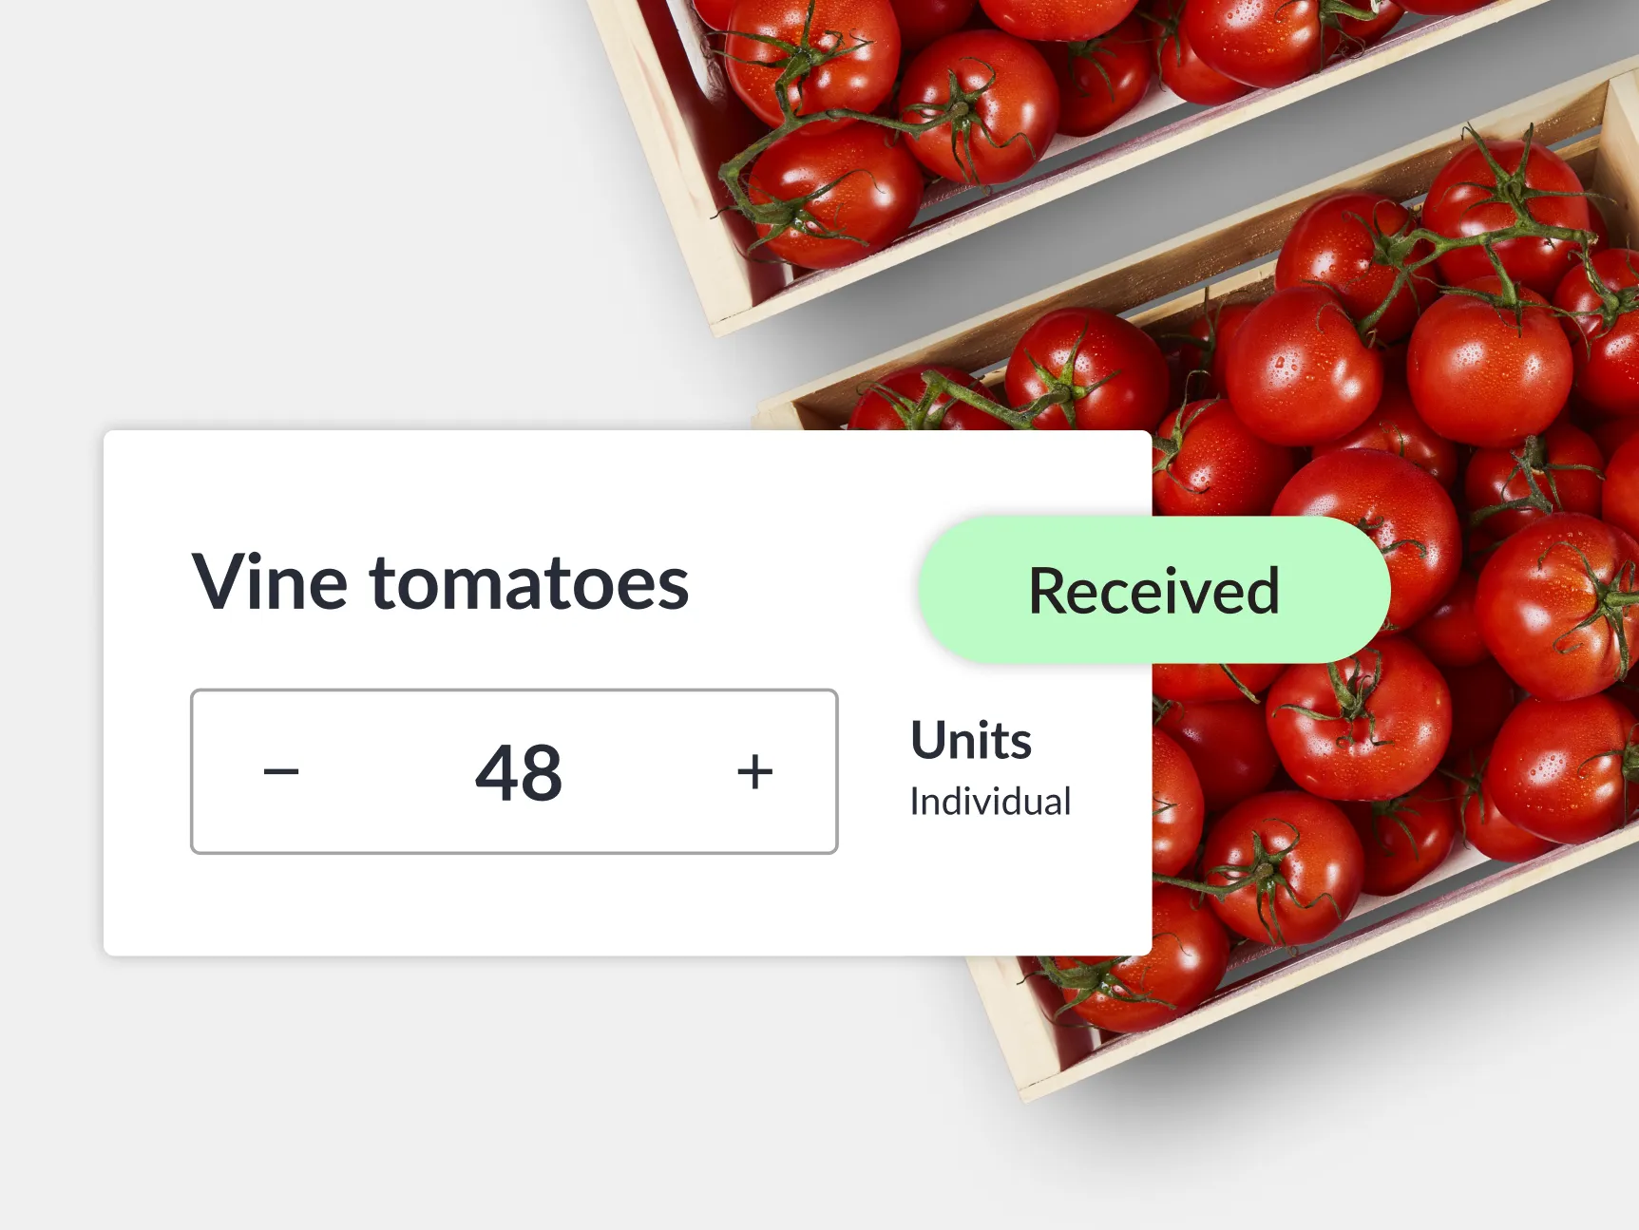Click the Units label
This screenshot has height=1230, width=1639.
coord(971,740)
